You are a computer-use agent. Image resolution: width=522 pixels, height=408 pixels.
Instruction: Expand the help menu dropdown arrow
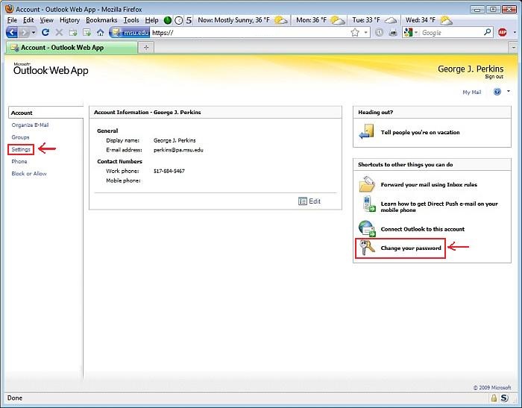pos(509,91)
